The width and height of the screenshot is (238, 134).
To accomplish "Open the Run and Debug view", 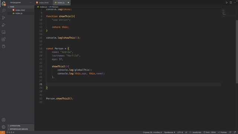I will [3, 25].
